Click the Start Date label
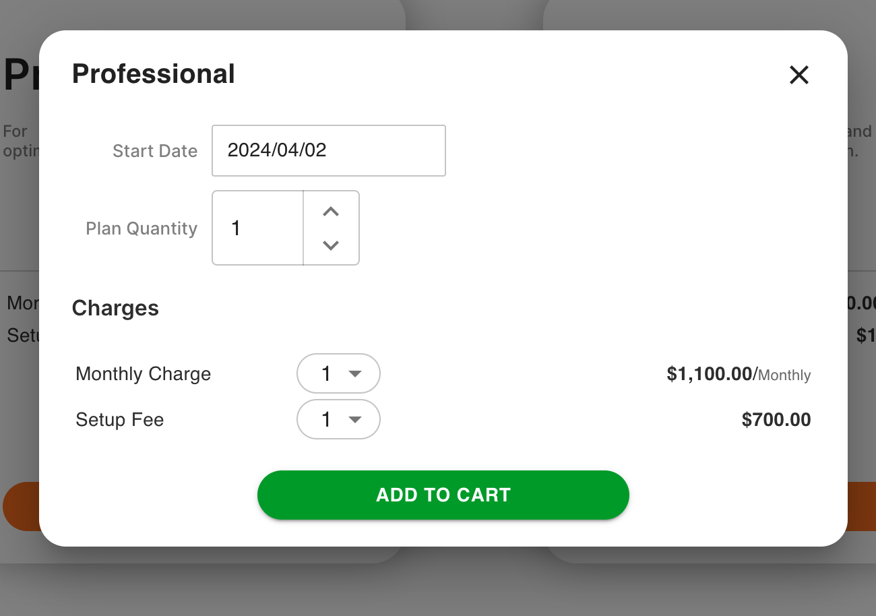 (x=155, y=151)
